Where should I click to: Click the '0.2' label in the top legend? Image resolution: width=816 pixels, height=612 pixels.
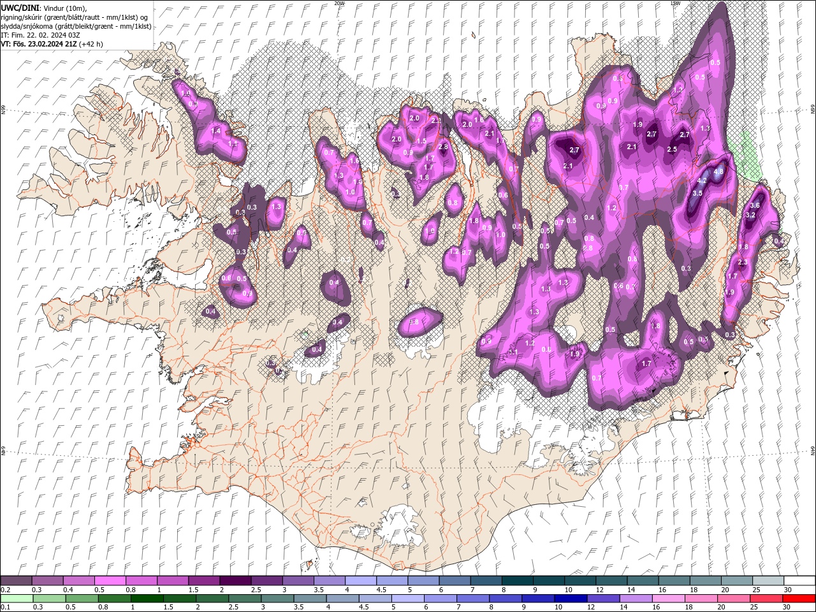(5, 590)
